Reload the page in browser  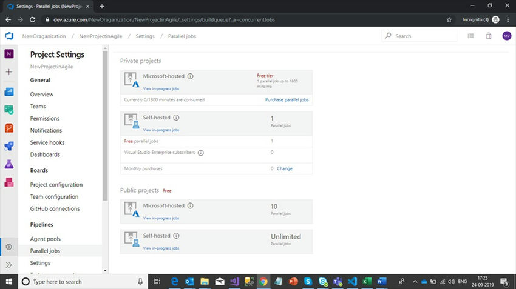click(x=32, y=20)
